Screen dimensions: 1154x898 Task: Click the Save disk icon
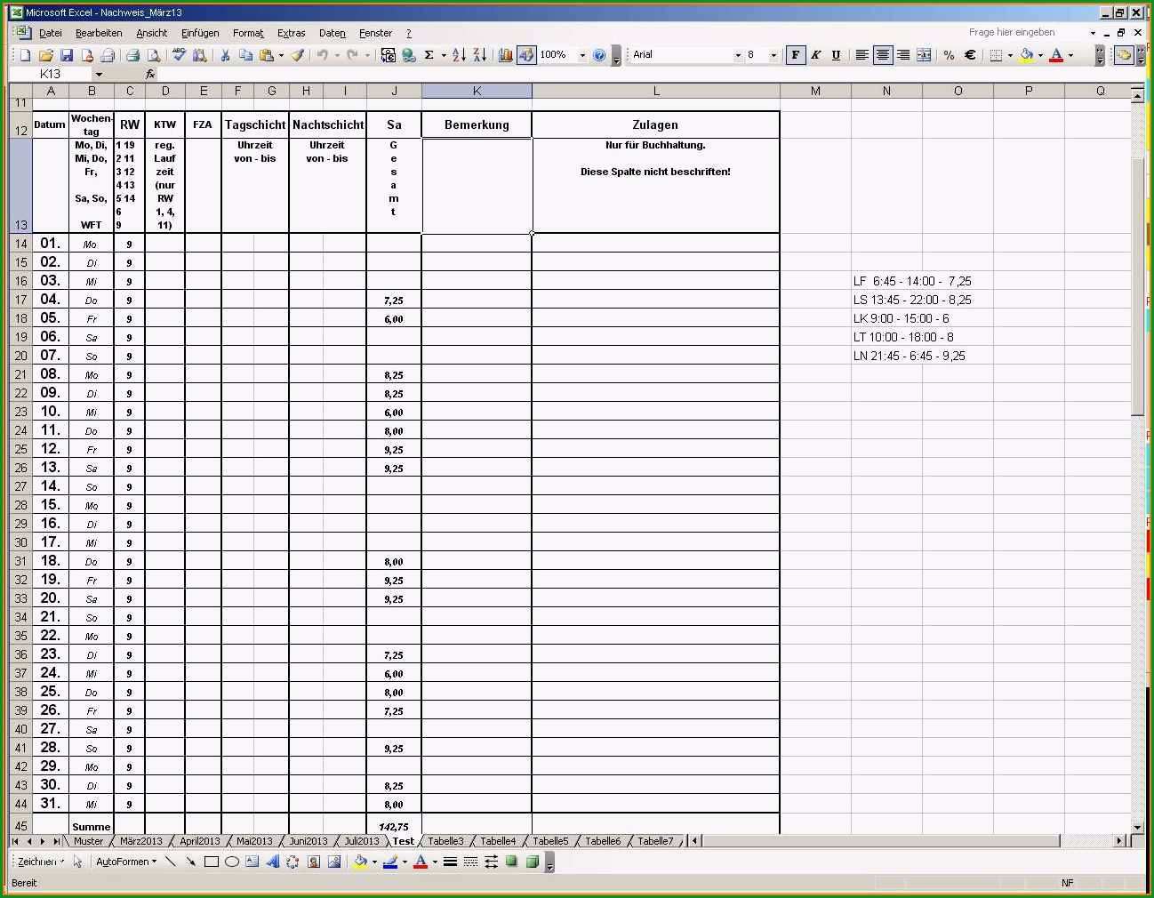click(67, 55)
